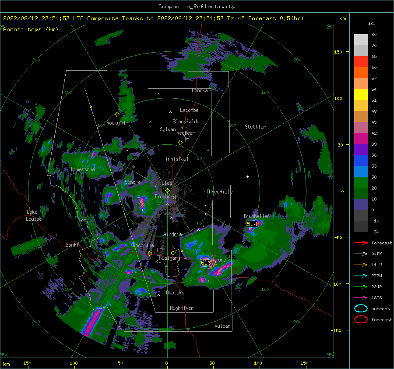Viewport: 394px width, 369px height.
Task: Click the cyan current ellipse legend icon
Action: tap(361, 308)
